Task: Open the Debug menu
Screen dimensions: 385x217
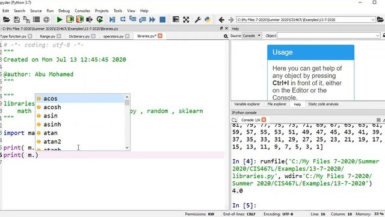Action: [64, 11]
